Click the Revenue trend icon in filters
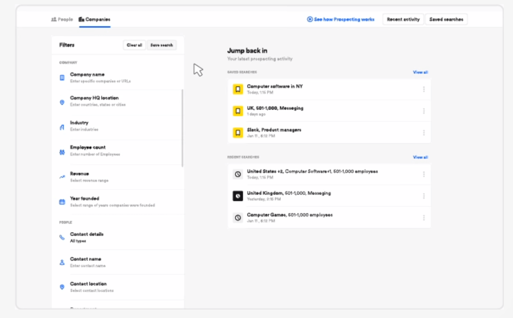The image size is (513, 318). (62, 177)
